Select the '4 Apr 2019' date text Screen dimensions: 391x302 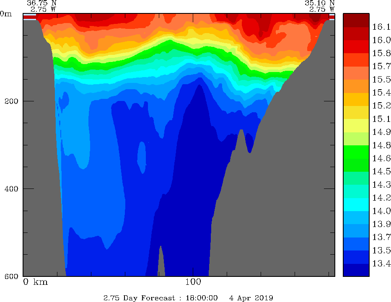pyautogui.click(x=251, y=298)
